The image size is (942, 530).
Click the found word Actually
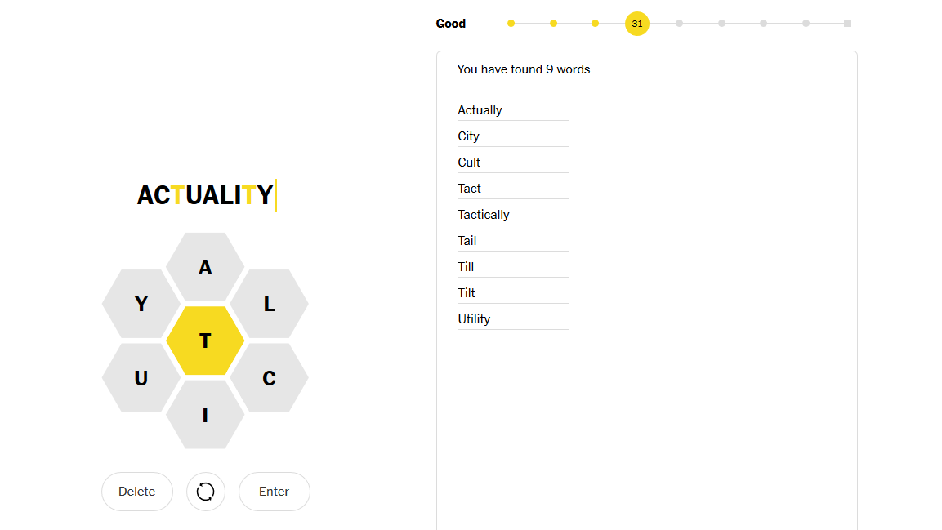pyautogui.click(x=480, y=110)
